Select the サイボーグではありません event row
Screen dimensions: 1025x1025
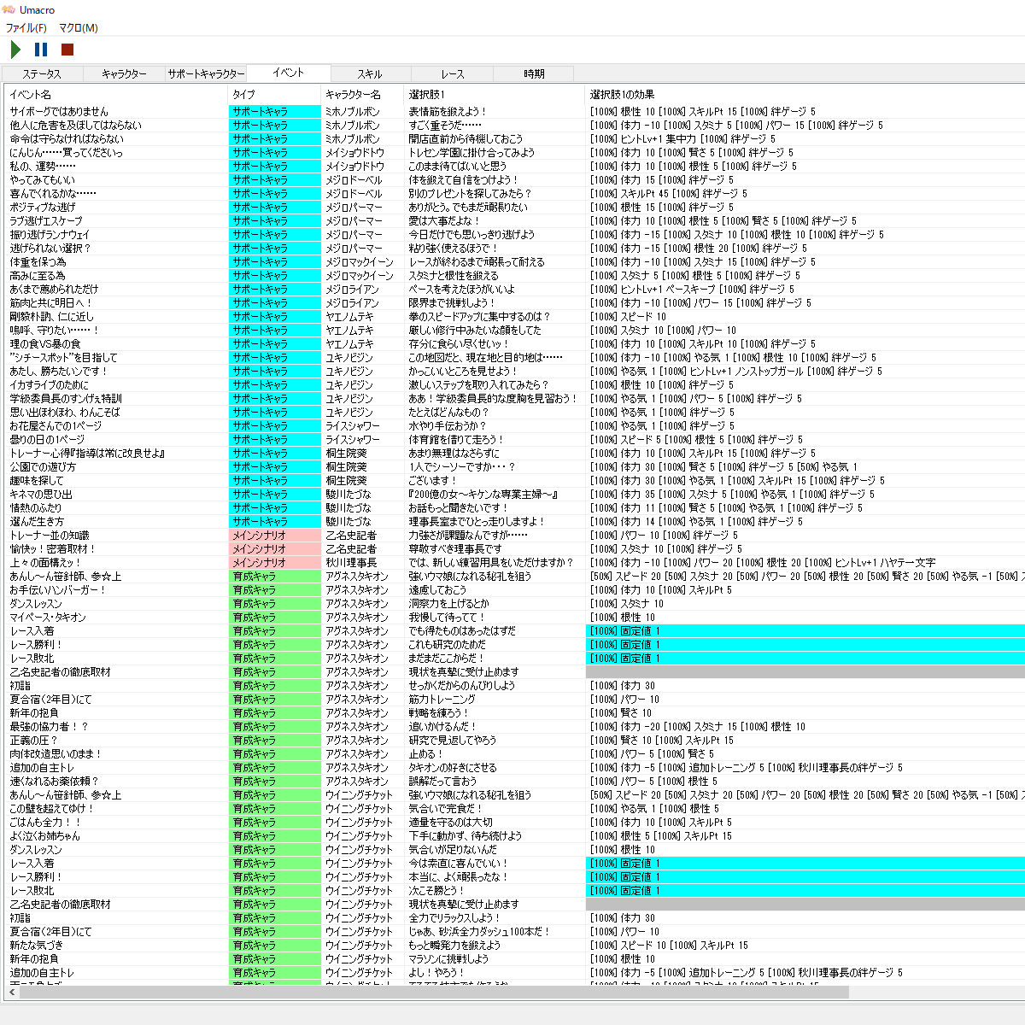coord(59,112)
